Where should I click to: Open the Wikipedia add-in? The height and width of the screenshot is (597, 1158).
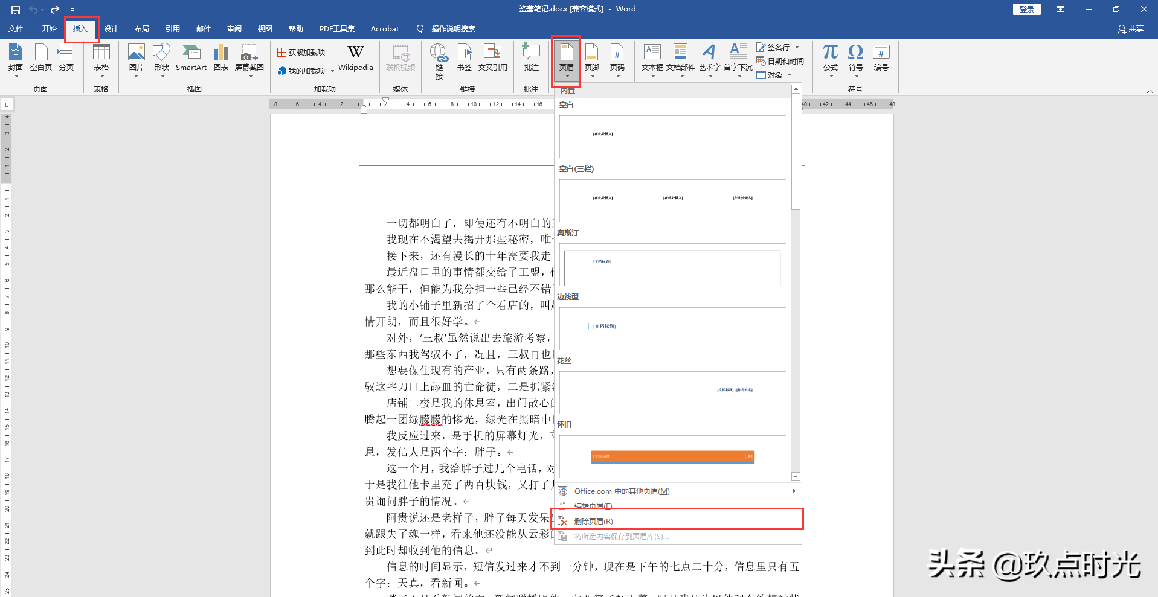[x=356, y=58]
